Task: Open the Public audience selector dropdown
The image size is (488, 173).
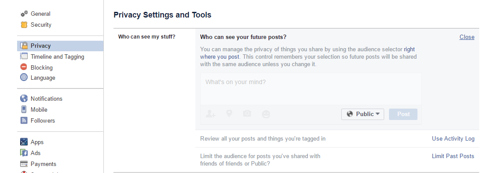Action: click(363, 114)
